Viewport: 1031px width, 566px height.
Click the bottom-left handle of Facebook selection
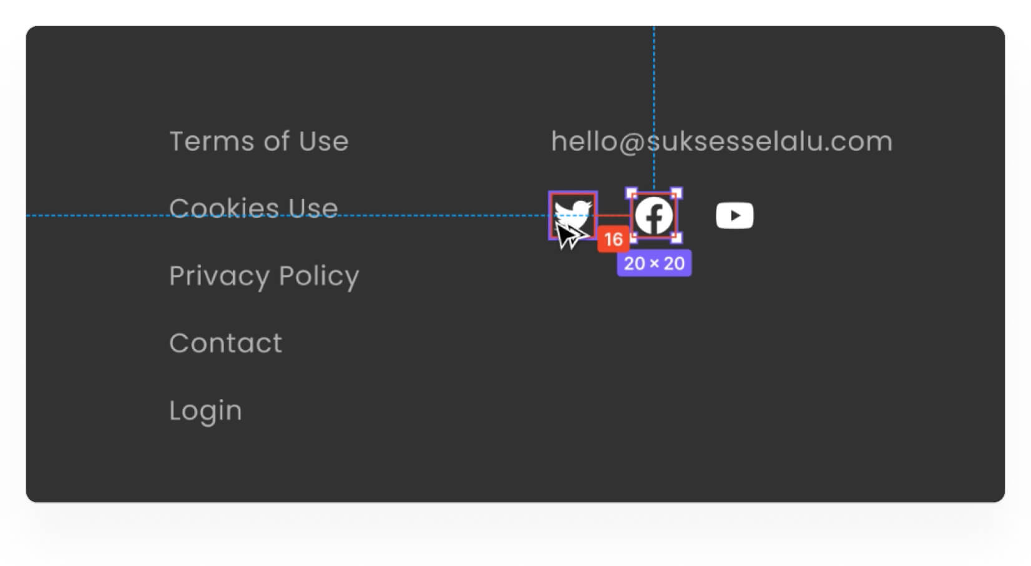click(x=632, y=237)
